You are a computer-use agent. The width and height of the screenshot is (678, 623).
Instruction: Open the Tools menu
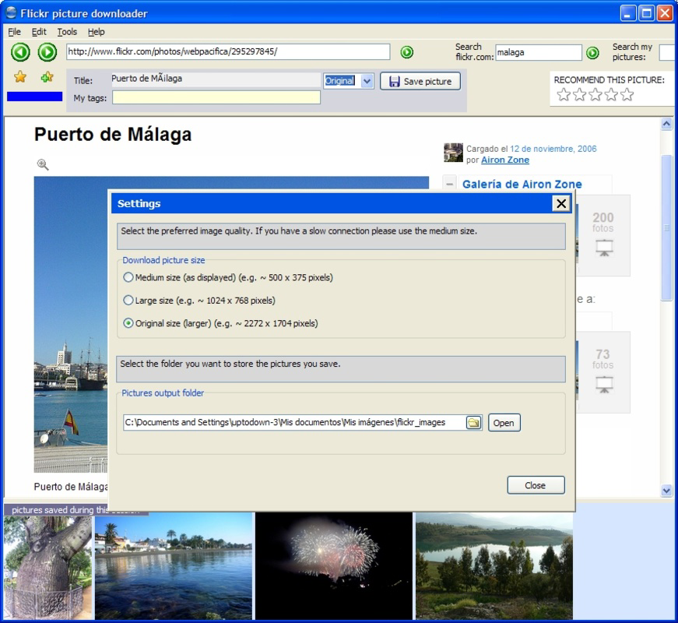(x=66, y=32)
